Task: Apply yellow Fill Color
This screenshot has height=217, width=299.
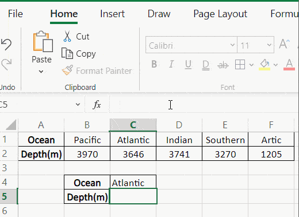Action: pyautogui.click(x=264, y=65)
